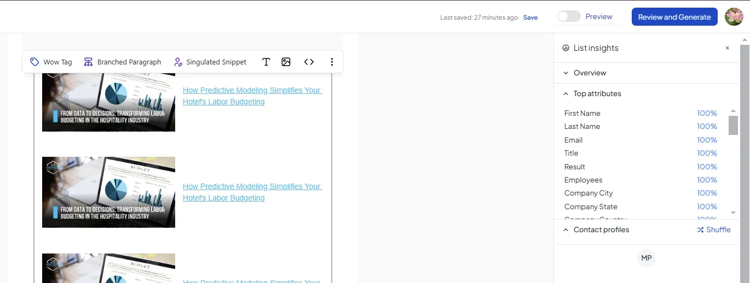Click the Last saved timestamp text

coord(479,17)
